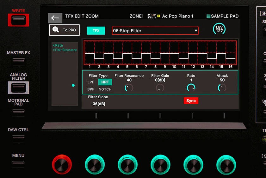The width and height of the screenshot is (266, 178).
Task: Click the Filter Resonance knob
Action: click(x=129, y=88)
